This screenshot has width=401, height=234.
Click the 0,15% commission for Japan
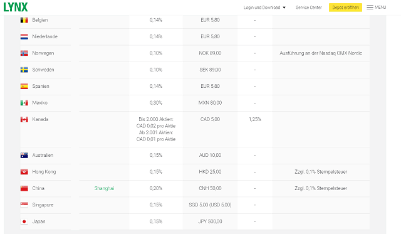[156, 221]
